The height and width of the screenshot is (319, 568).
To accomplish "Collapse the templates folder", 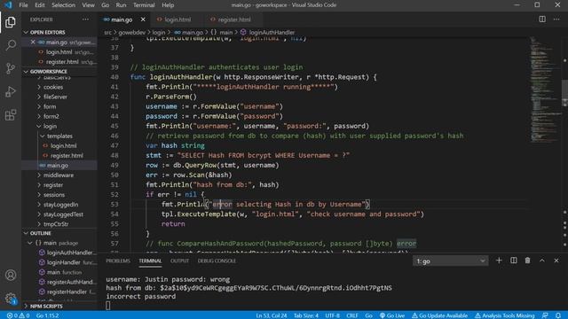I will tap(59, 136).
